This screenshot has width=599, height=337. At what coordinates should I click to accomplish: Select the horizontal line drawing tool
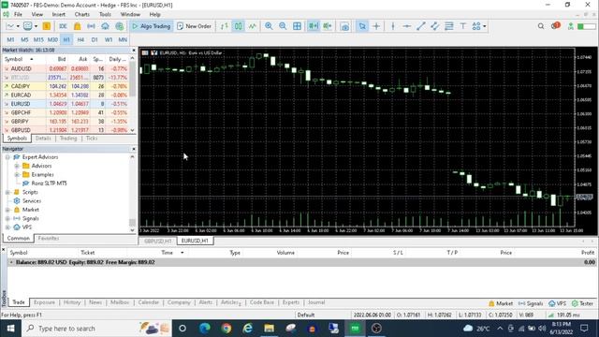[x=407, y=26]
